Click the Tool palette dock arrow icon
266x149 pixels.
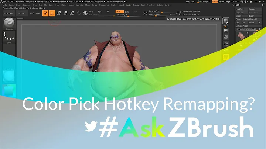click(263, 5)
